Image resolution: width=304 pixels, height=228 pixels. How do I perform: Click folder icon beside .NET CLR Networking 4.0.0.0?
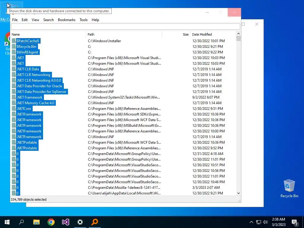pos(14,80)
